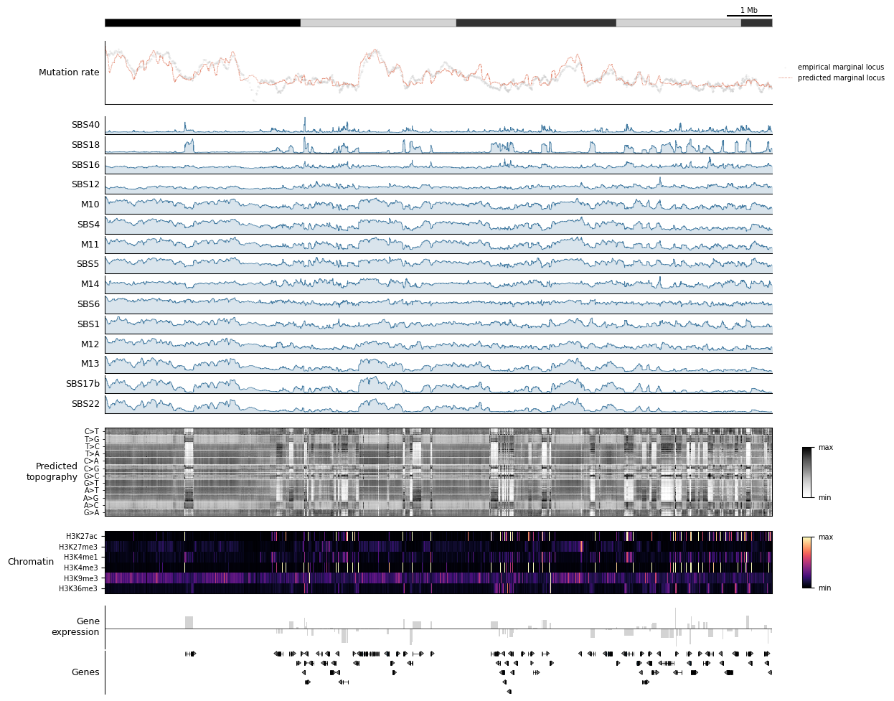
Task: Collapse the Gene expression section
Action: [81, 627]
